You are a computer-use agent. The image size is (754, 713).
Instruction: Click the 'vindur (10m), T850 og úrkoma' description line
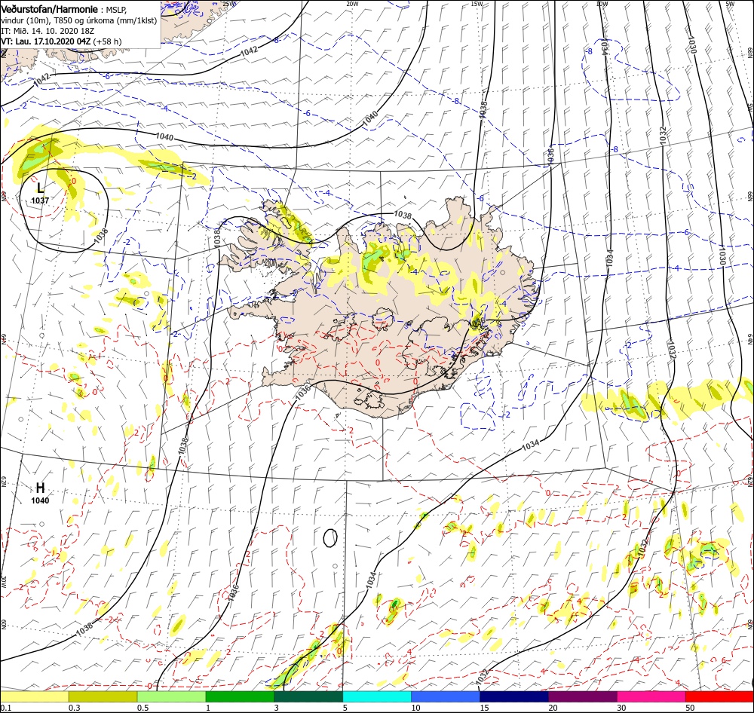tap(79, 20)
